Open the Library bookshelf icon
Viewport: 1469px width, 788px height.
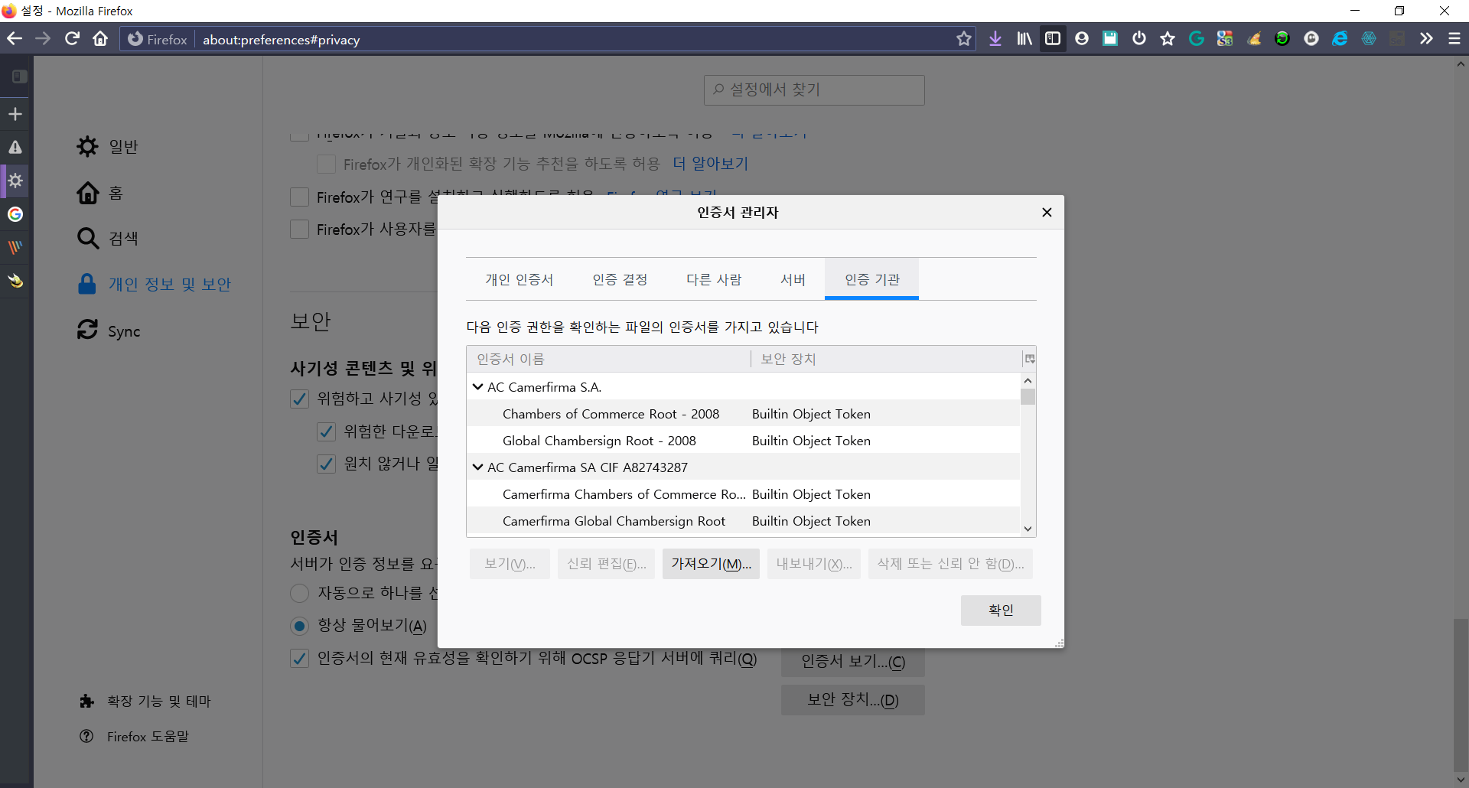pos(1024,39)
